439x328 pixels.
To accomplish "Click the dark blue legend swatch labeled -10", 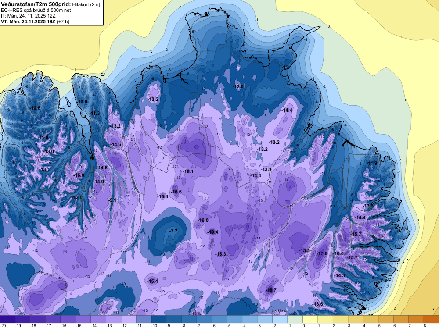I will (159, 319).
